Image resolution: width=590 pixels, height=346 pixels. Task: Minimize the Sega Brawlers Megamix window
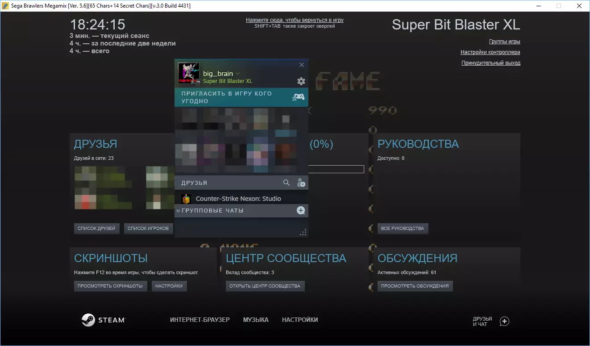(x=538, y=6)
